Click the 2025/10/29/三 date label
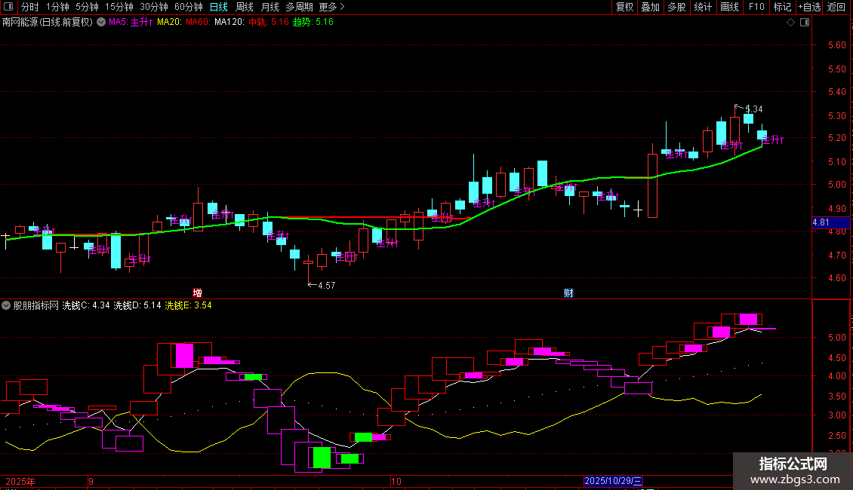The width and height of the screenshot is (853, 490). [x=613, y=481]
